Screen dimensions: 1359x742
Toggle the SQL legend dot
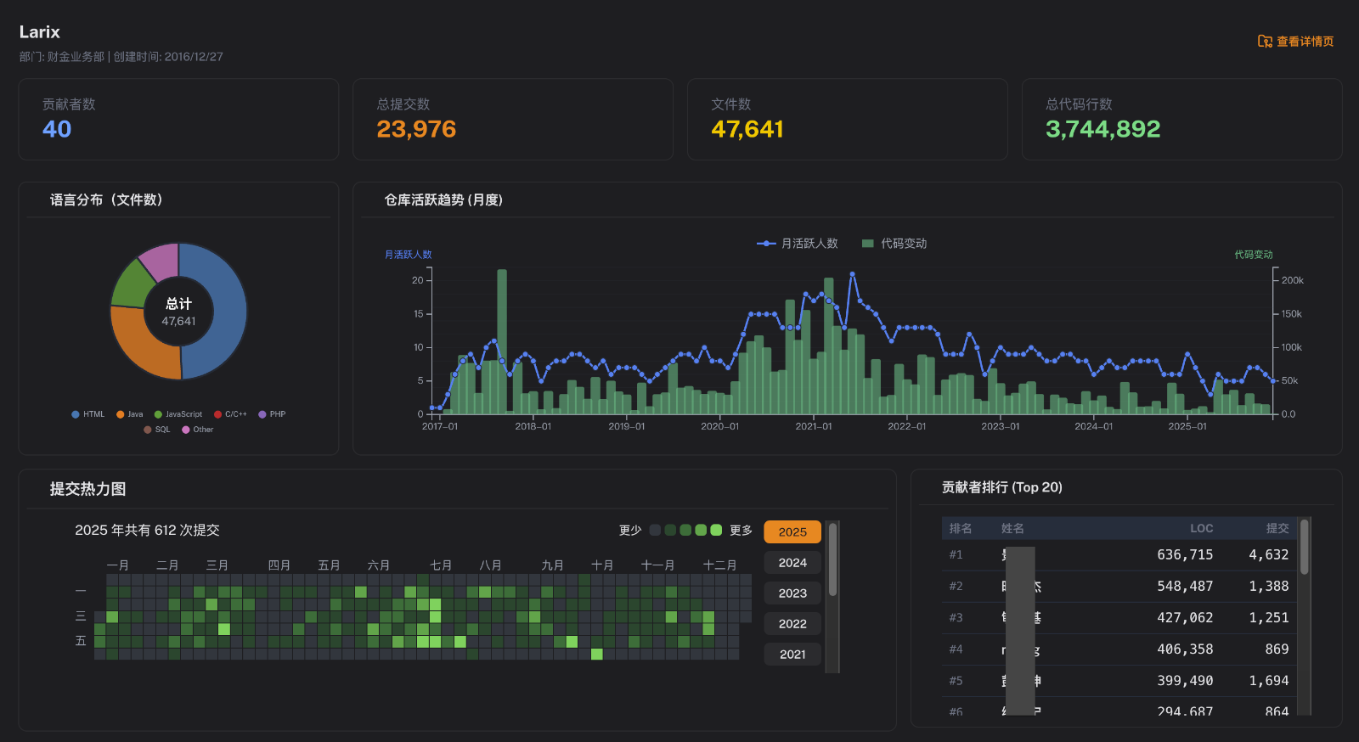coord(148,430)
